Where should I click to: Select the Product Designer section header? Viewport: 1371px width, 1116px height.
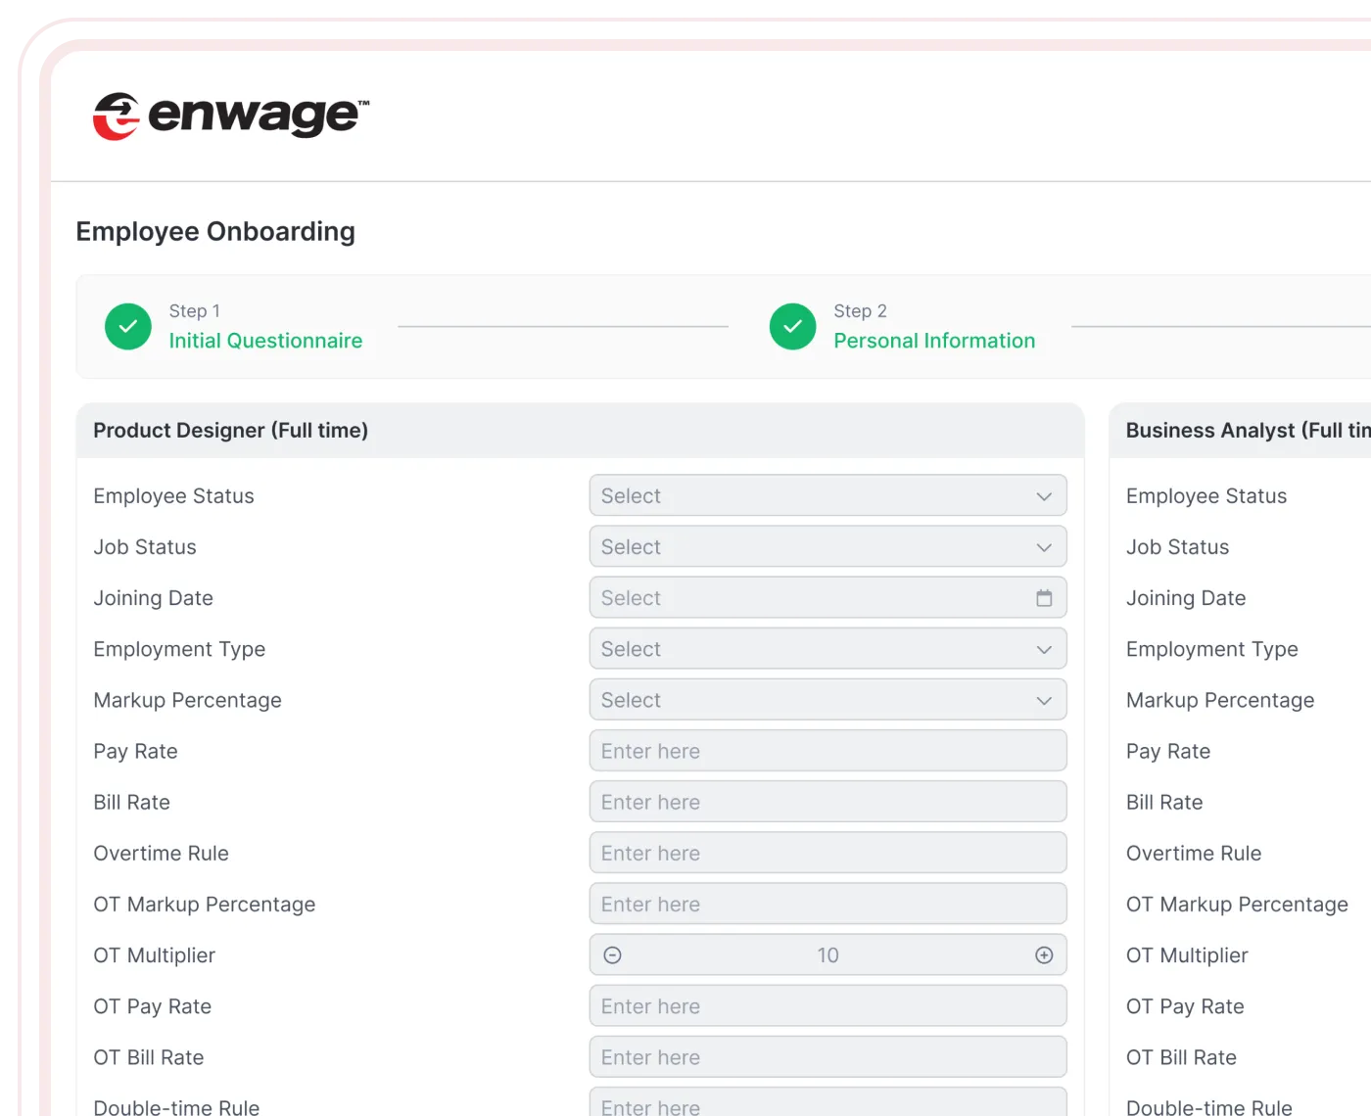click(x=230, y=430)
